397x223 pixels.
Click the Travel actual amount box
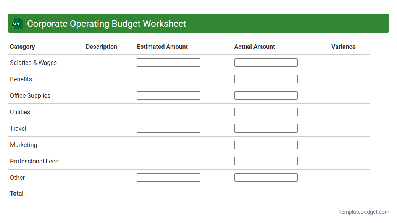(x=266, y=128)
